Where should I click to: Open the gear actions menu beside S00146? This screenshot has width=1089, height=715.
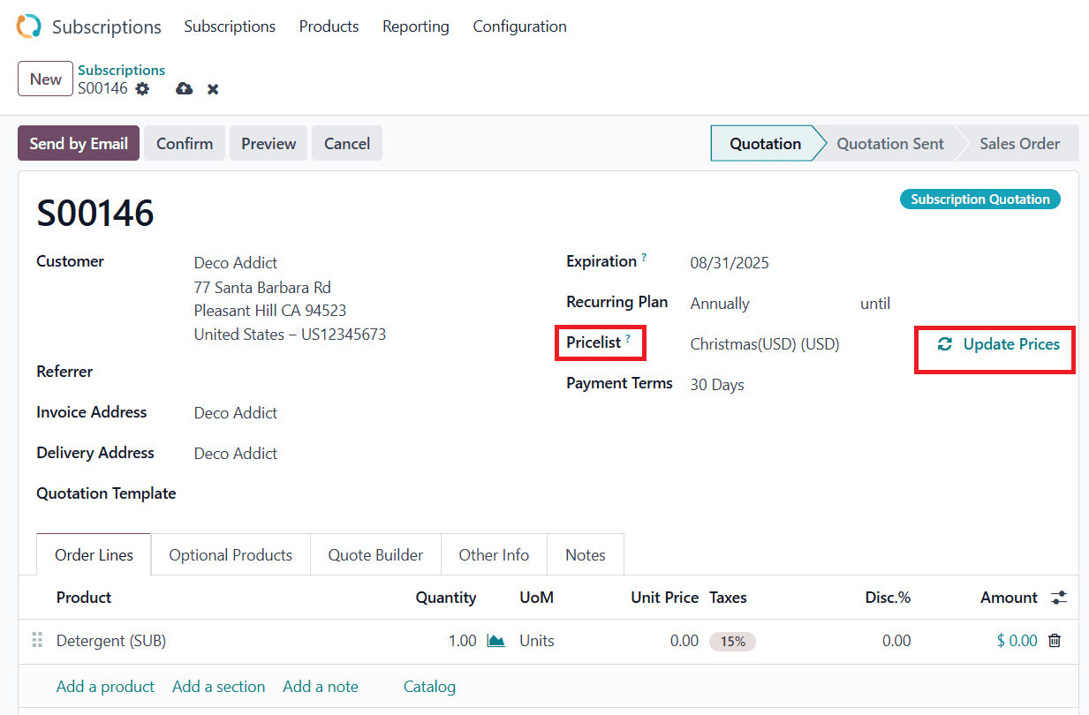[x=142, y=89]
